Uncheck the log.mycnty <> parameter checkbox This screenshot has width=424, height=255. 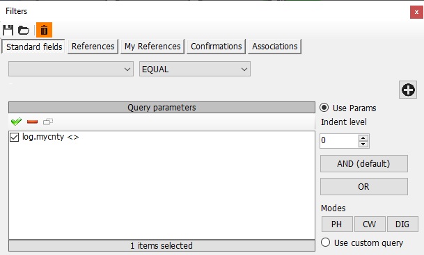tap(14, 137)
